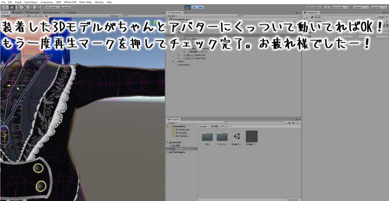Select the Move tool in the toolbar

coord(12,8)
